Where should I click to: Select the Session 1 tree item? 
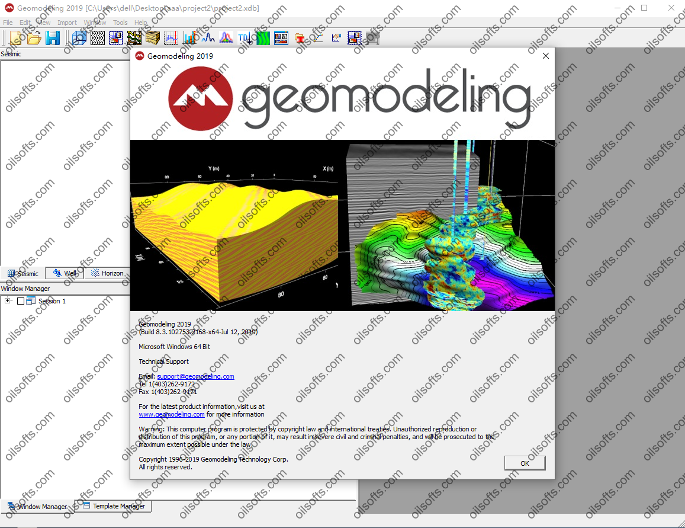[52, 300]
